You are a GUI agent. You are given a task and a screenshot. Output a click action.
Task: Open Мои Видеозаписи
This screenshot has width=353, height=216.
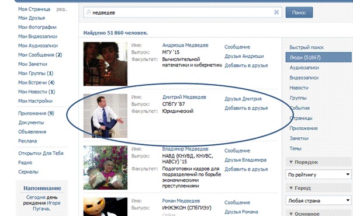(37, 36)
